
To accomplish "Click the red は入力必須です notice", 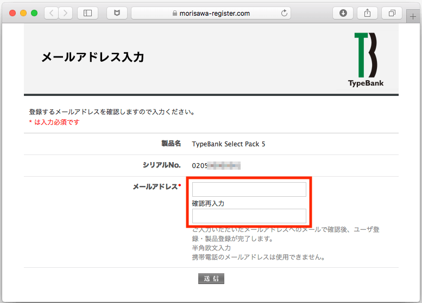I will [54, 122].
